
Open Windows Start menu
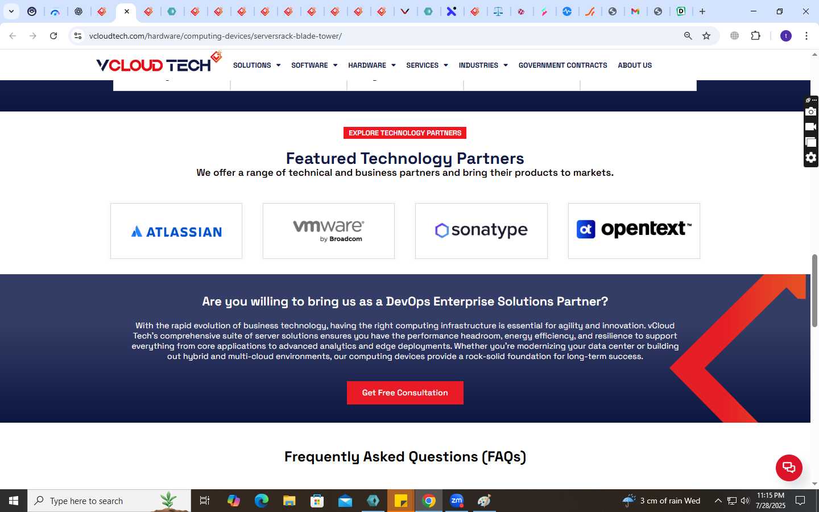pos(14,501)
